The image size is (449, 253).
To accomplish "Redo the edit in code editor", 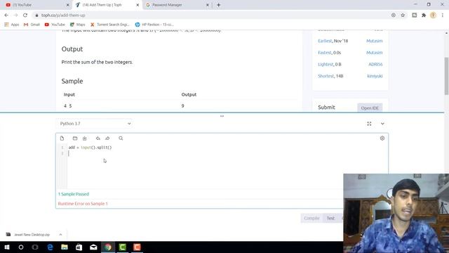I will pyautogui.click(x=107, y=138).
